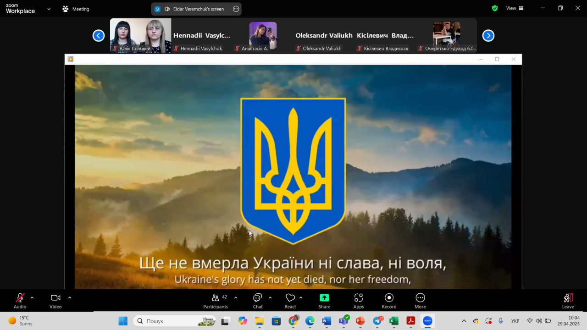The image size is (587, 330).
Task: Switch to Microsoft Teams on taskbar
Action: 343,321
